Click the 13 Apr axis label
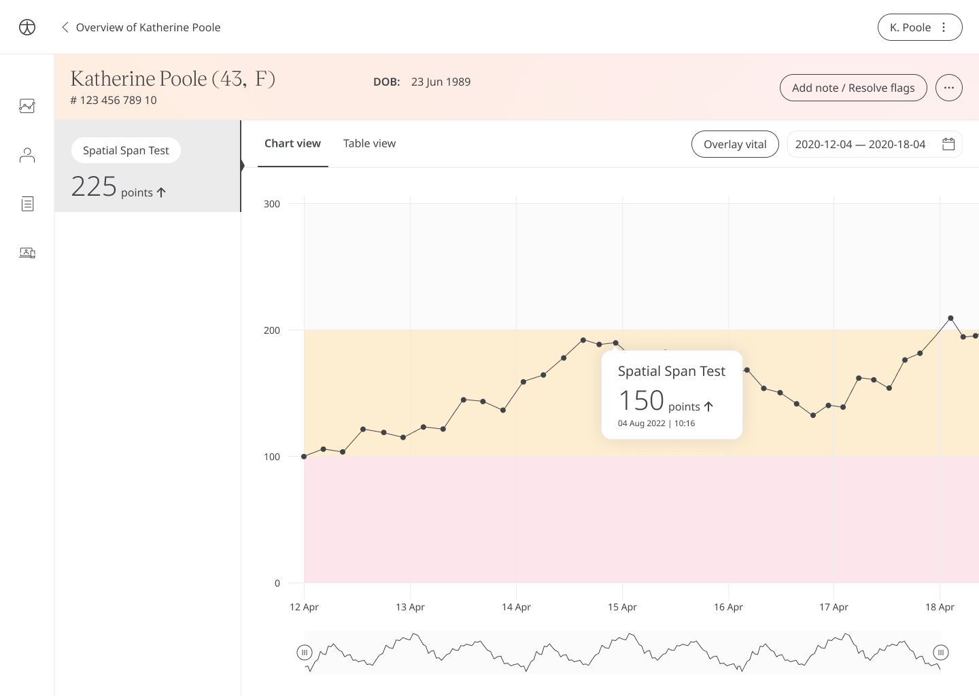979x696 pixels. click(x=410, y=607)
